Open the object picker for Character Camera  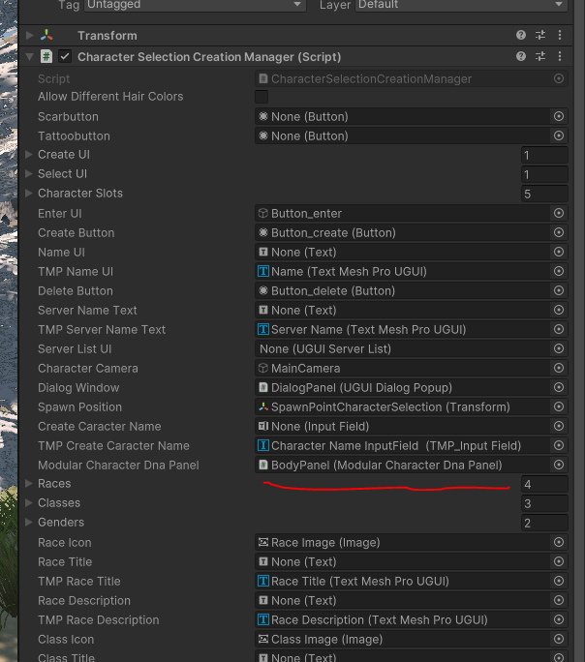[x=559, y=368]
